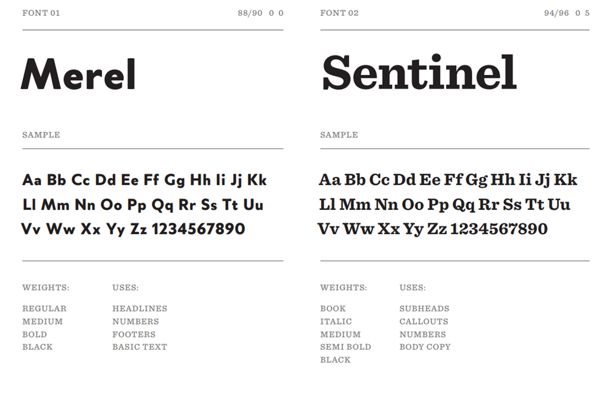Image resolution: width=595 pixels, height=396 pixels.
Task: Select the ITALIC weight entry
Action: [x=336, y=322]
